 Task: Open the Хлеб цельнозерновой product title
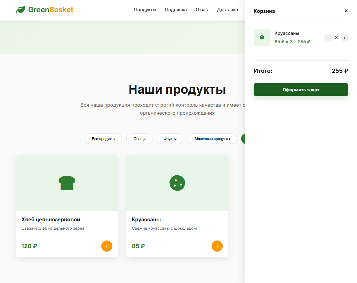click(51, 220)
